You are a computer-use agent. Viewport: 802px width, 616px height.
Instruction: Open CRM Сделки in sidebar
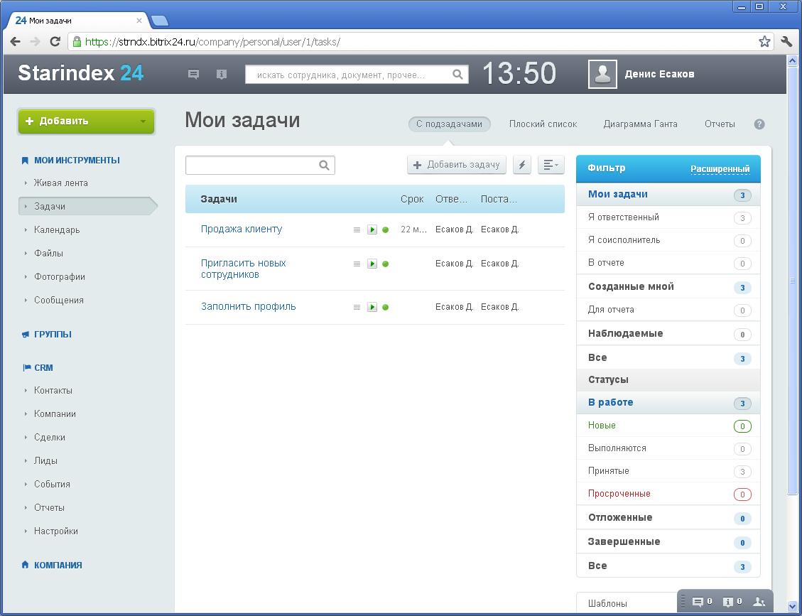(x=50, y=438)
